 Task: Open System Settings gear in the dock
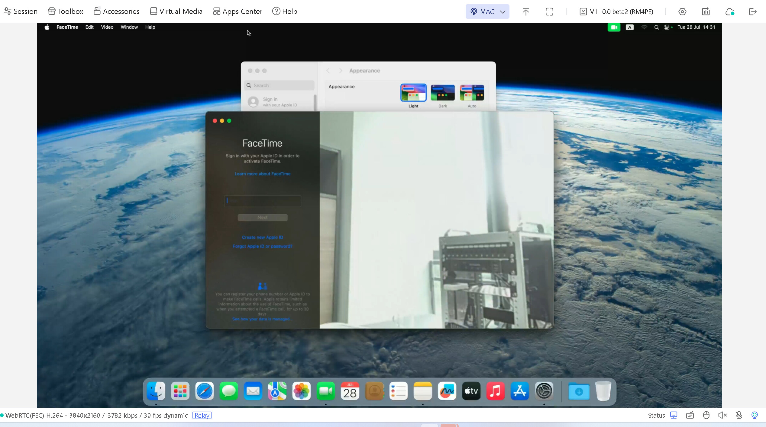(x=544, y=391)
